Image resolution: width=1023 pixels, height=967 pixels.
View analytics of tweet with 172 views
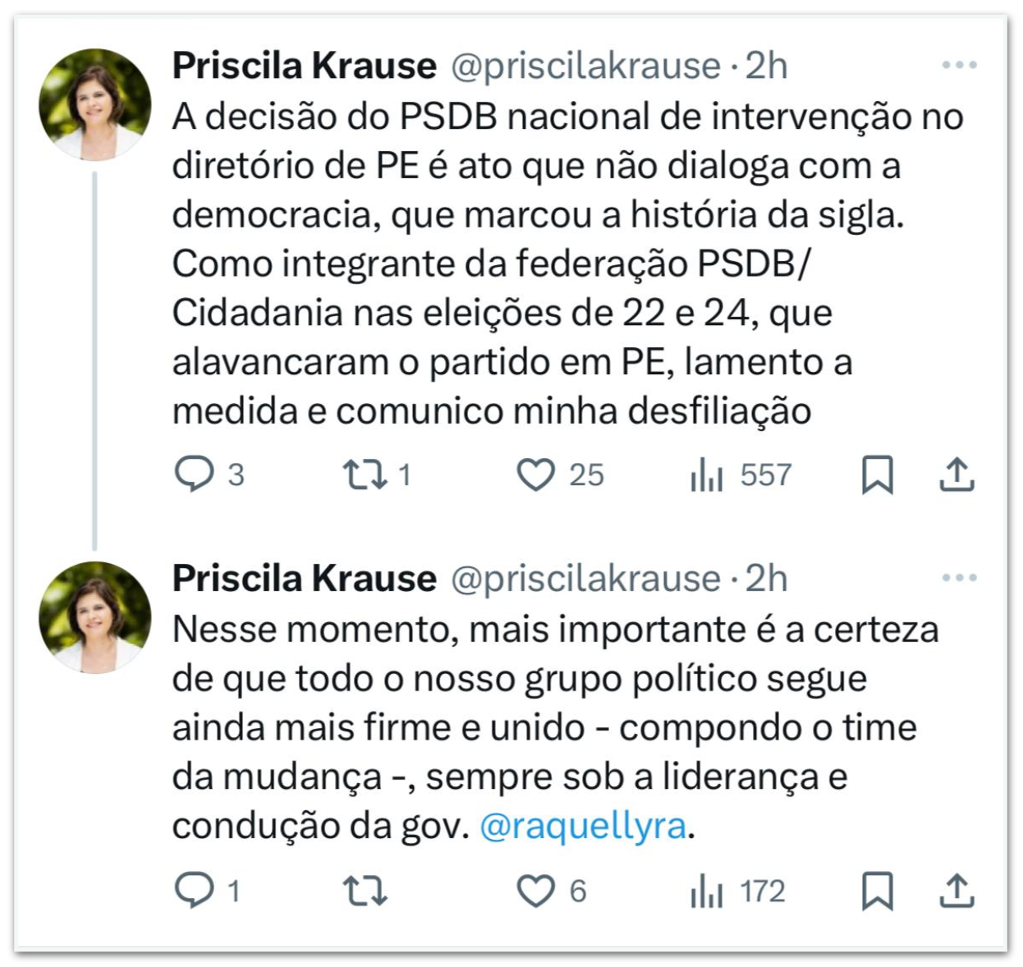[x=706, y=891]
